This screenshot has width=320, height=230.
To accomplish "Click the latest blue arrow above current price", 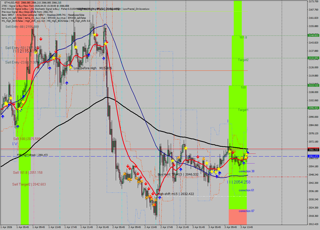I will click(248, 152).
